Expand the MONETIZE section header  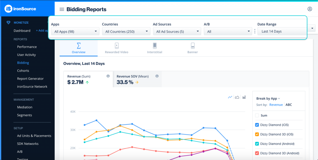point(21,22)
